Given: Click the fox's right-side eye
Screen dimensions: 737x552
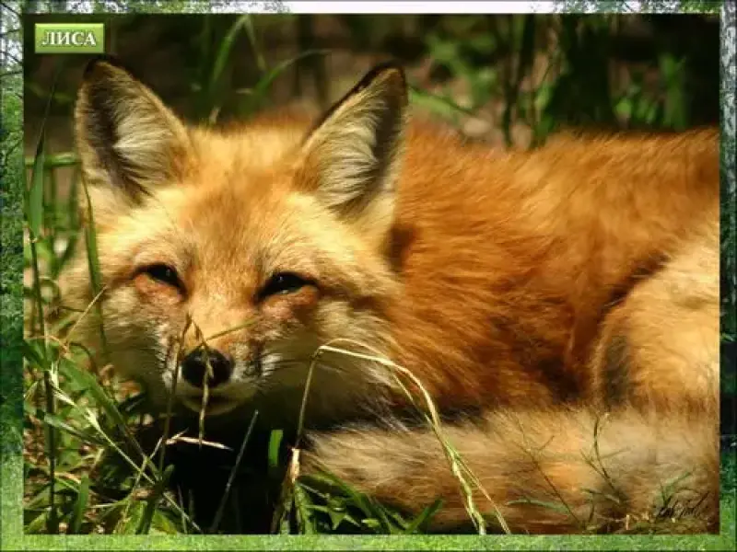Looking at the screenshot, I should tap(285, 283).
